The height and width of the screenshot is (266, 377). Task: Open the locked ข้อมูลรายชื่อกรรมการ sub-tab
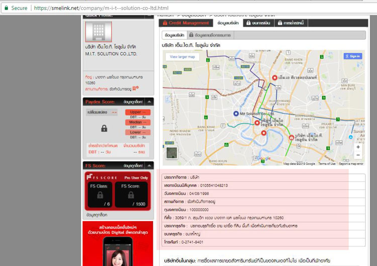tap(211, 35)
